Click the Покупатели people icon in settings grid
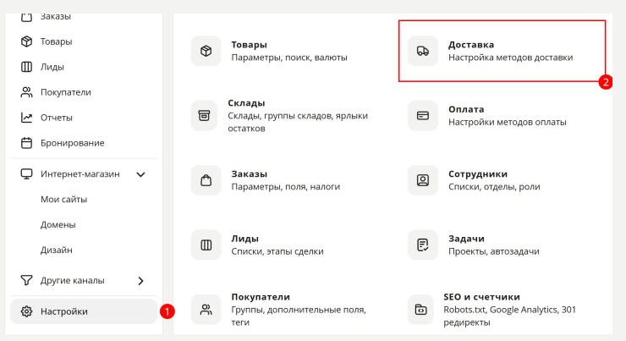 [x=206, y=310]
